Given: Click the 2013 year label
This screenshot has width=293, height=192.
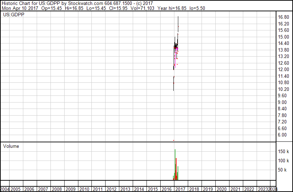Looking at the screenshot, I should (x=125, y=189).
